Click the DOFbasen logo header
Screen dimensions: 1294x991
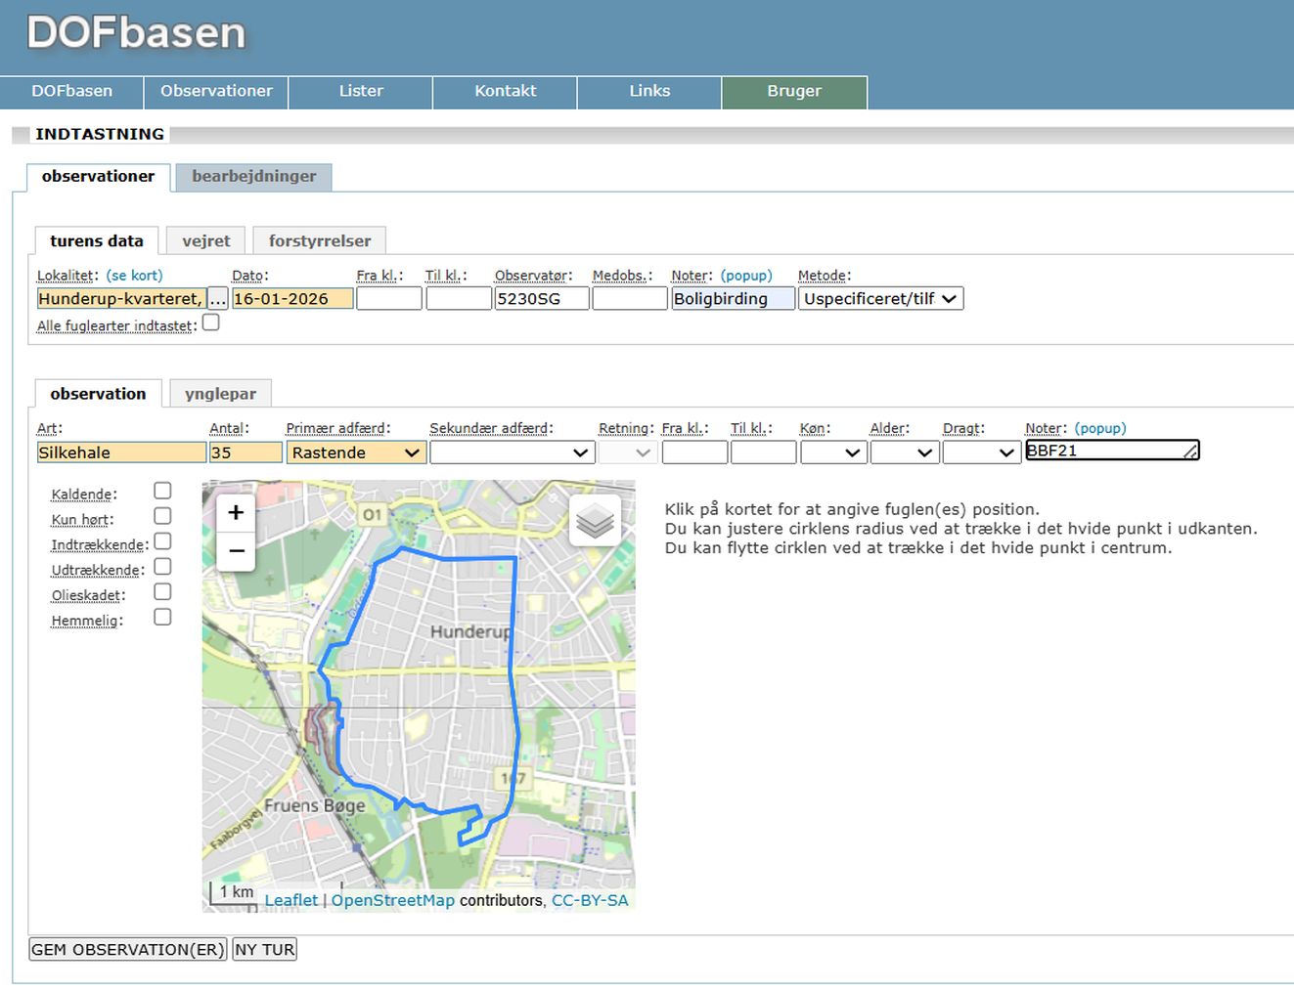click(136, 33)
